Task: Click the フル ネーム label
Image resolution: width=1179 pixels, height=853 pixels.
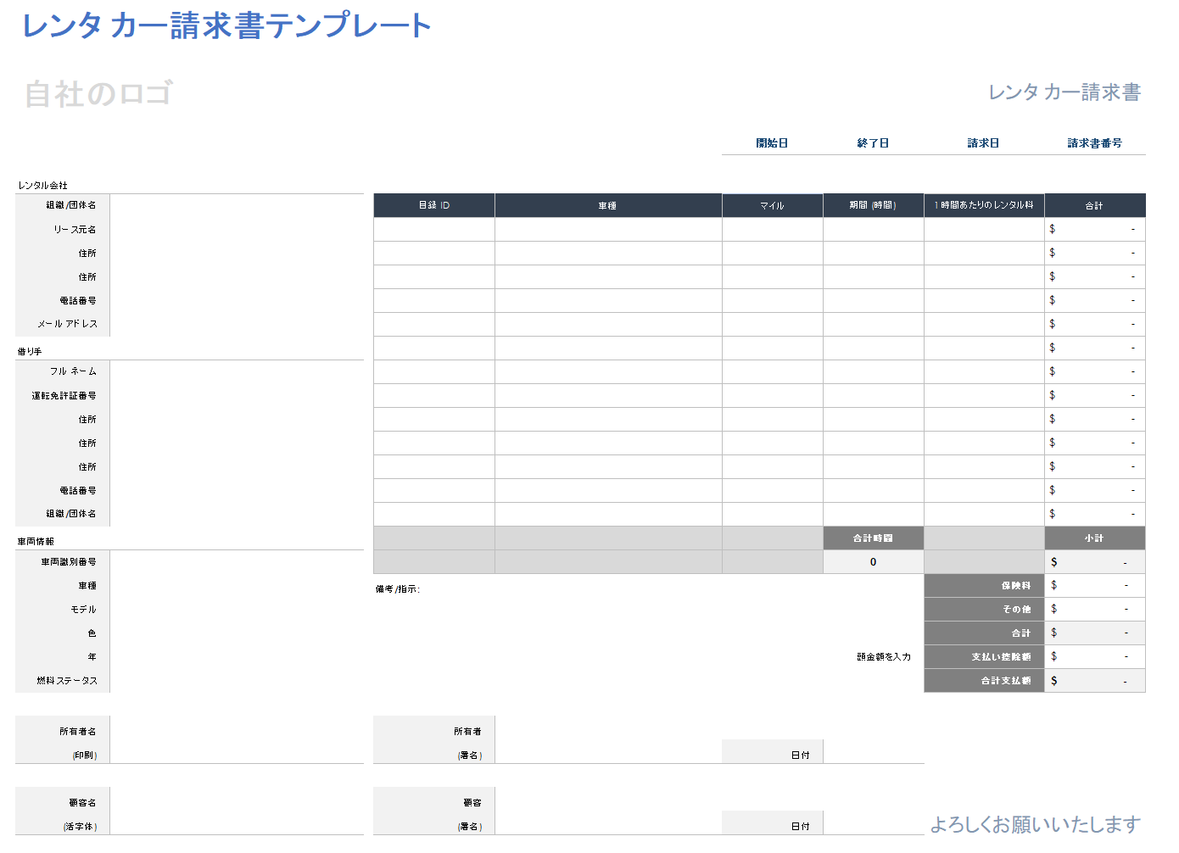Action: point(73,371)
